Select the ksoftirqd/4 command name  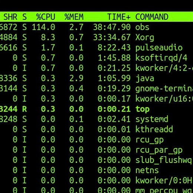point(161,58)
